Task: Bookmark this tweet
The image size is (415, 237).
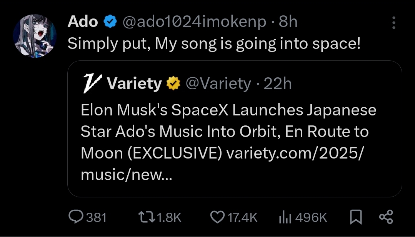Action: click(356, 218)
